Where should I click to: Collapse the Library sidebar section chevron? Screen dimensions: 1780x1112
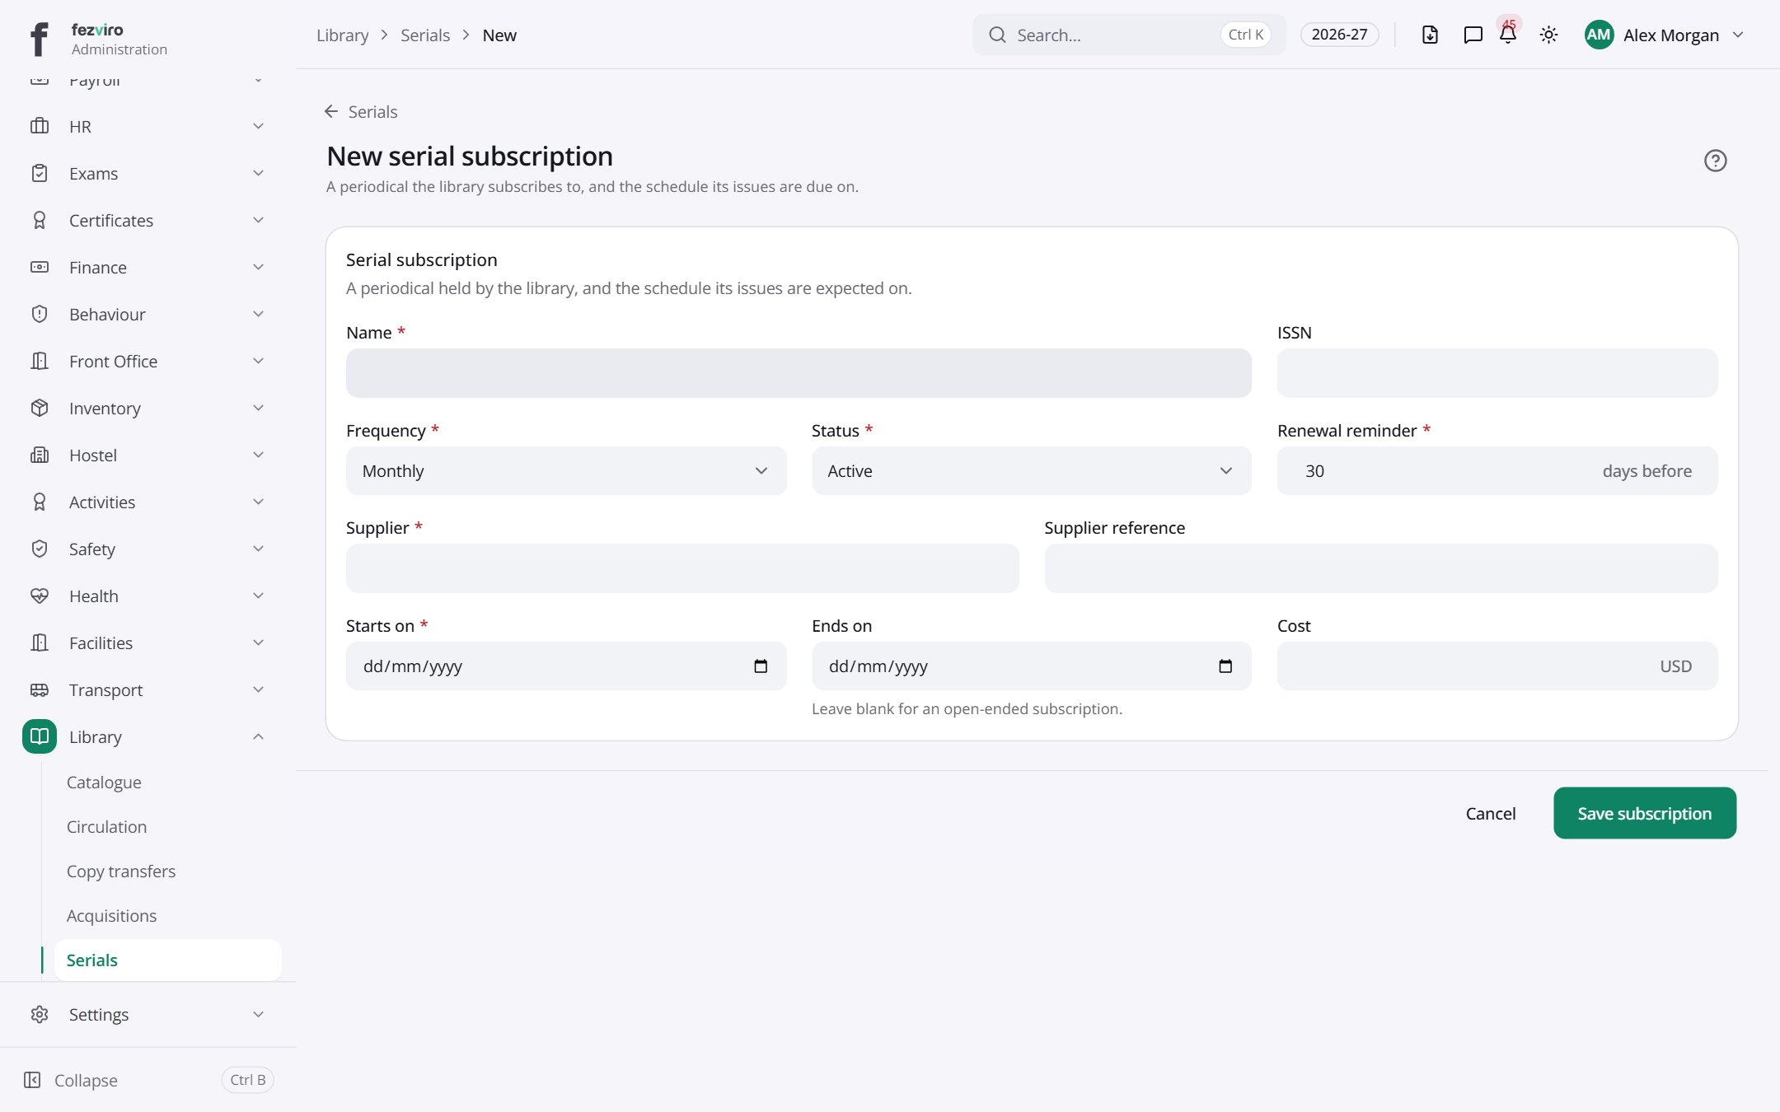258,736
